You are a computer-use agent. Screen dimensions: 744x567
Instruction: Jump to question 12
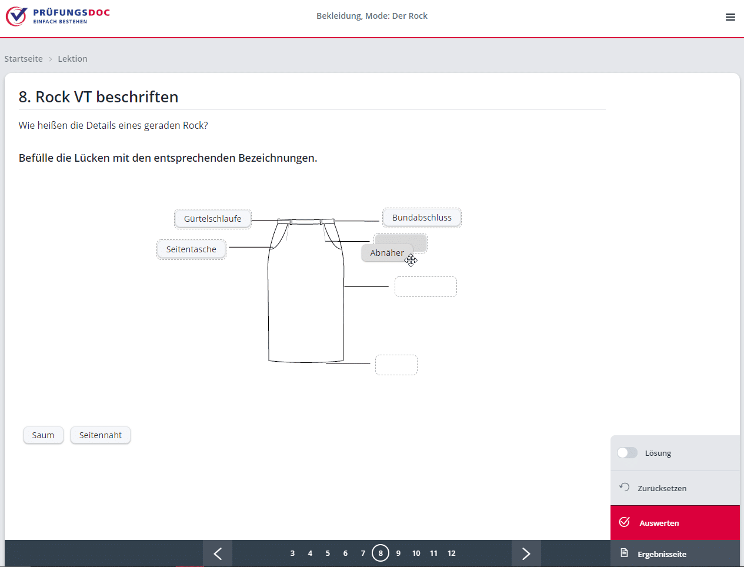click(x=451, y=553)
